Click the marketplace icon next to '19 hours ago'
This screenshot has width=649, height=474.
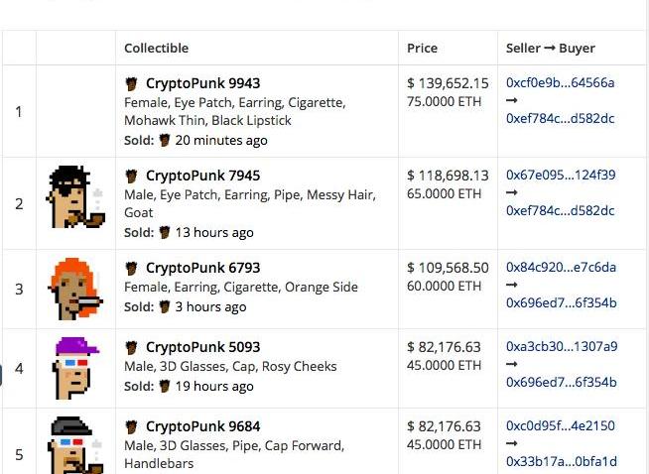tap(165, 387)
